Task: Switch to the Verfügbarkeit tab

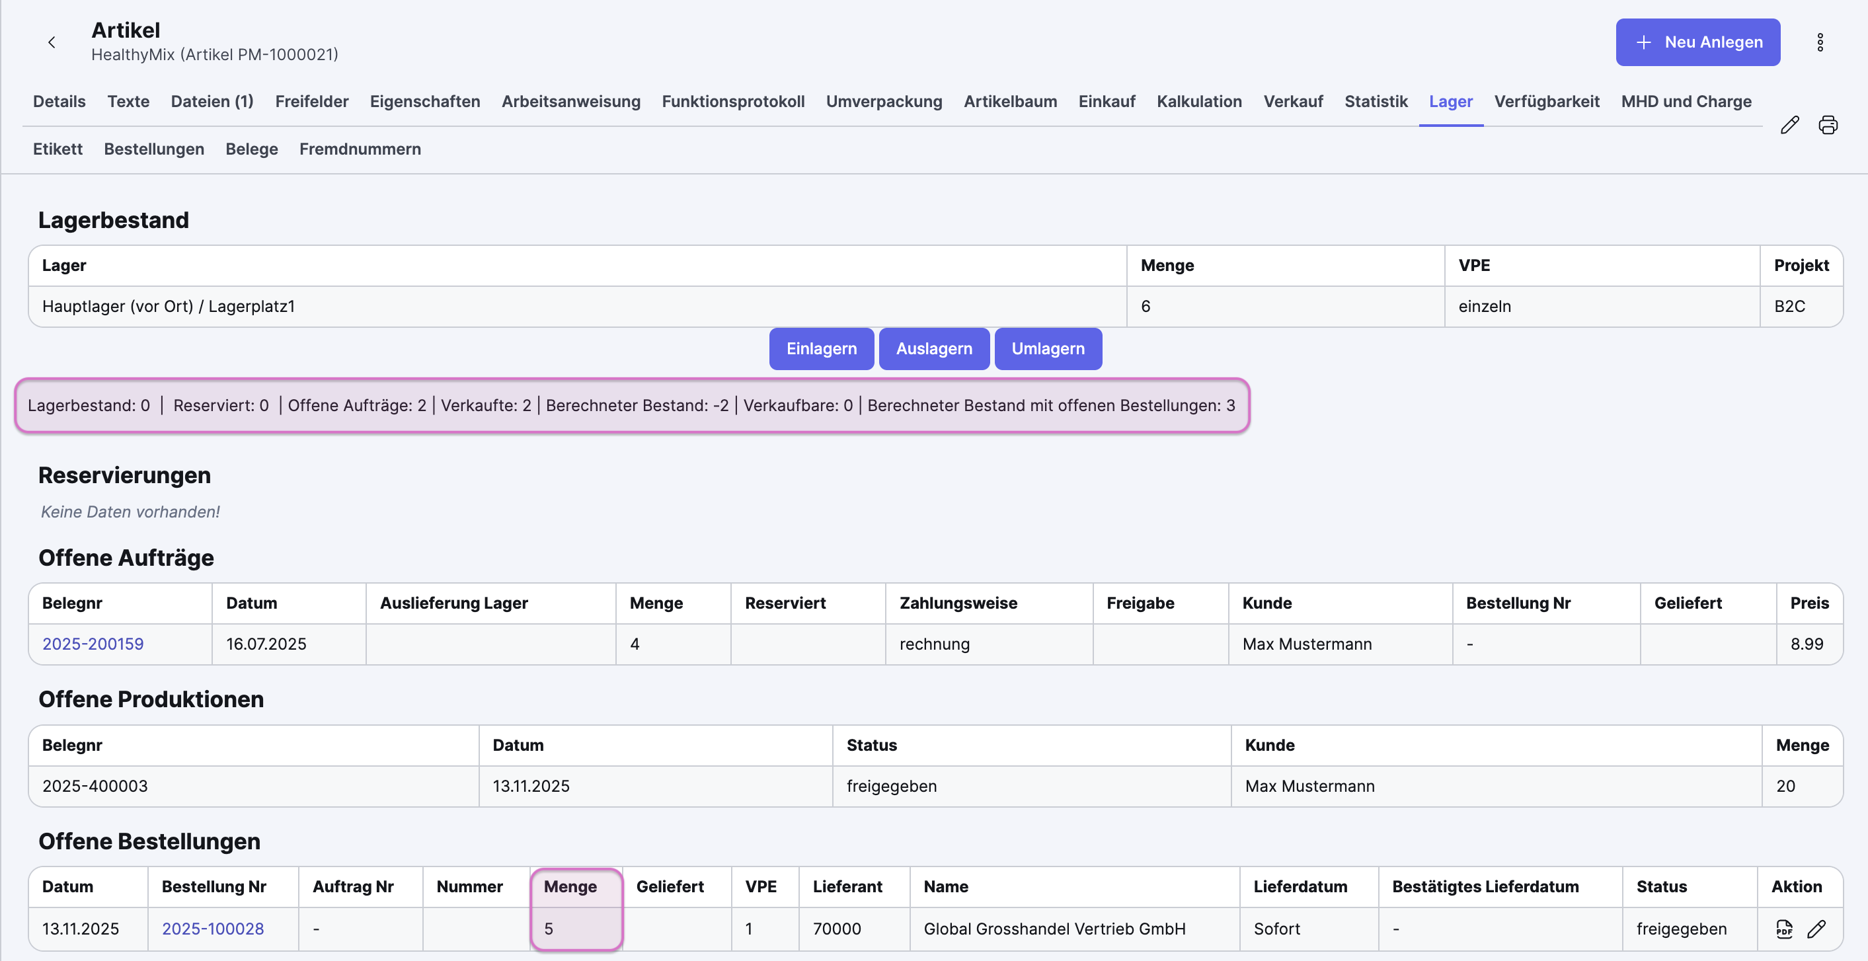Action: 1546,102
